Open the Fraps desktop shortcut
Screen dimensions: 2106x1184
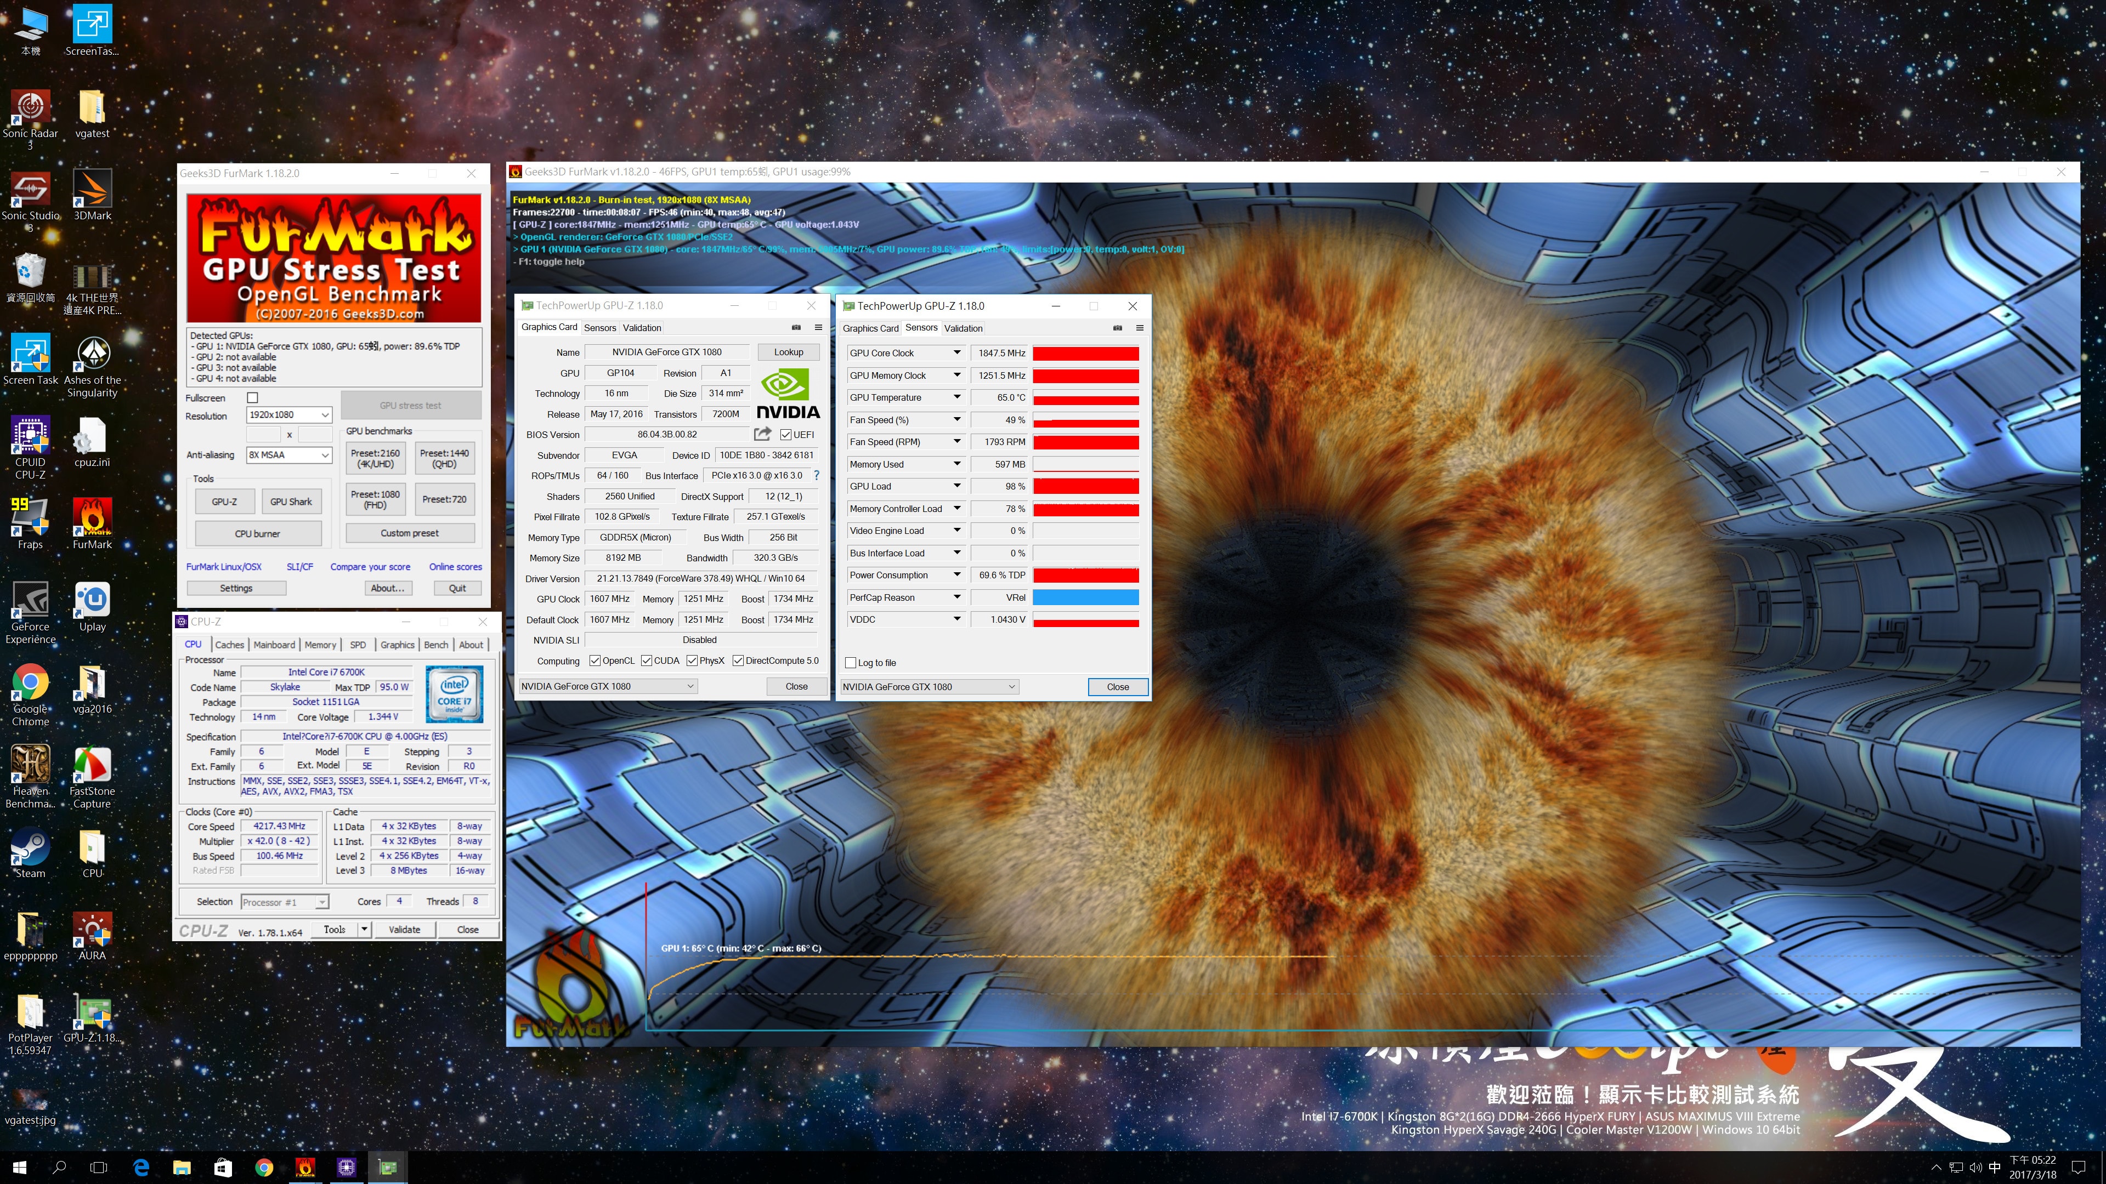click(x=30, y=524)
